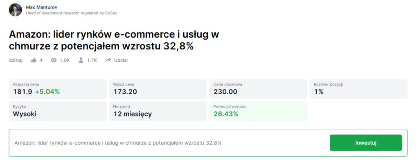Click the share arrow icon
Screen dimensions: 419x164
coord(108,61)
